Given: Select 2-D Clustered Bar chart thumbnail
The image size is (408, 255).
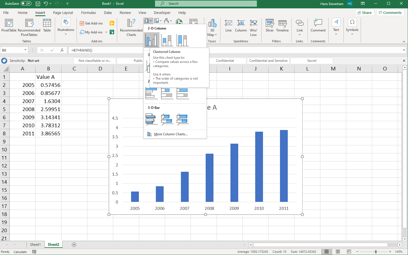Looking at the screenshot, I should [152, 93].
